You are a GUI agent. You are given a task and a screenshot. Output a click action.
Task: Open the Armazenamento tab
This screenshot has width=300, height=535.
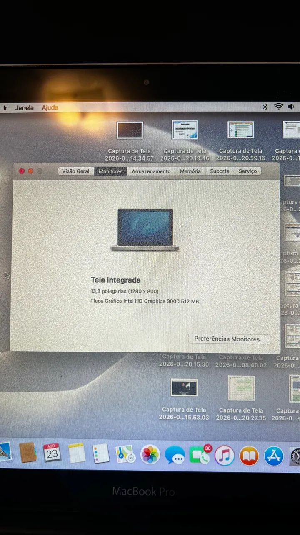151,171
